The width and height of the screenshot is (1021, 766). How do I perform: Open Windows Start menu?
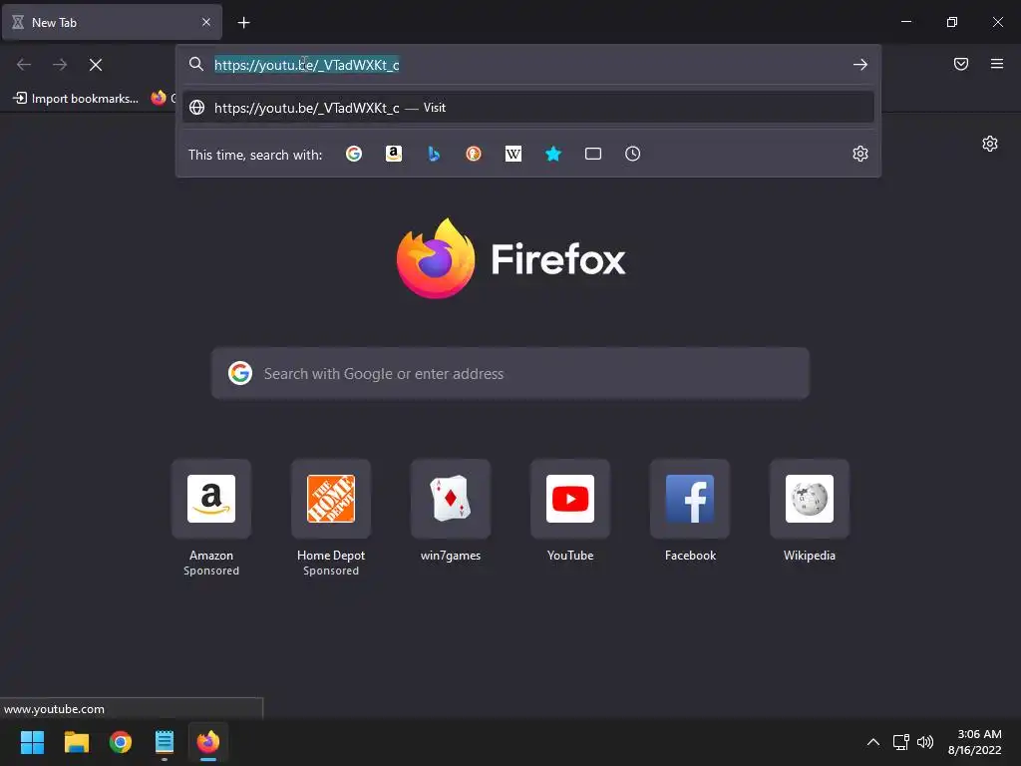pos(32,742)
